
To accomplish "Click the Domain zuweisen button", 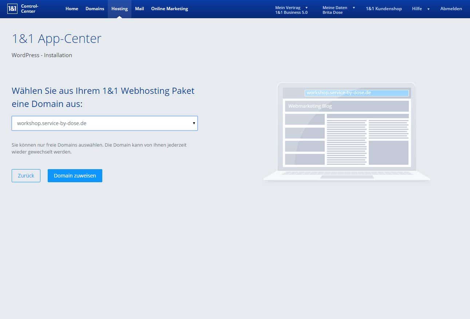I will pos(75,176).
